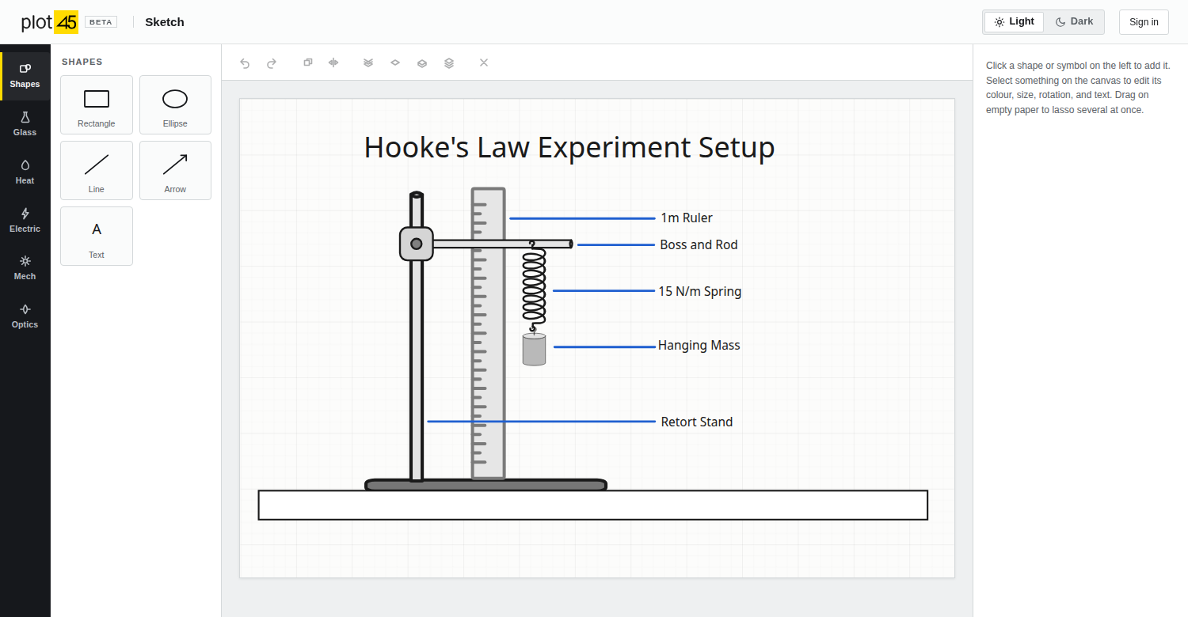Open the Shapes category in sidebar
This screenshot has width=1188, height=617.
click(25, 76)
